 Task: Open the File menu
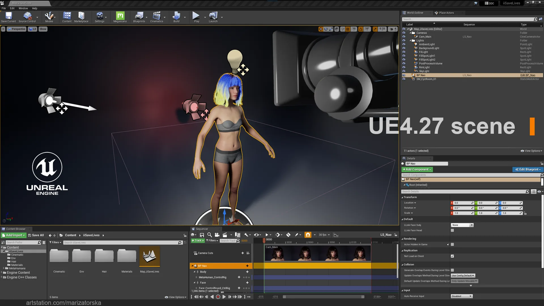tap(4, 8)
